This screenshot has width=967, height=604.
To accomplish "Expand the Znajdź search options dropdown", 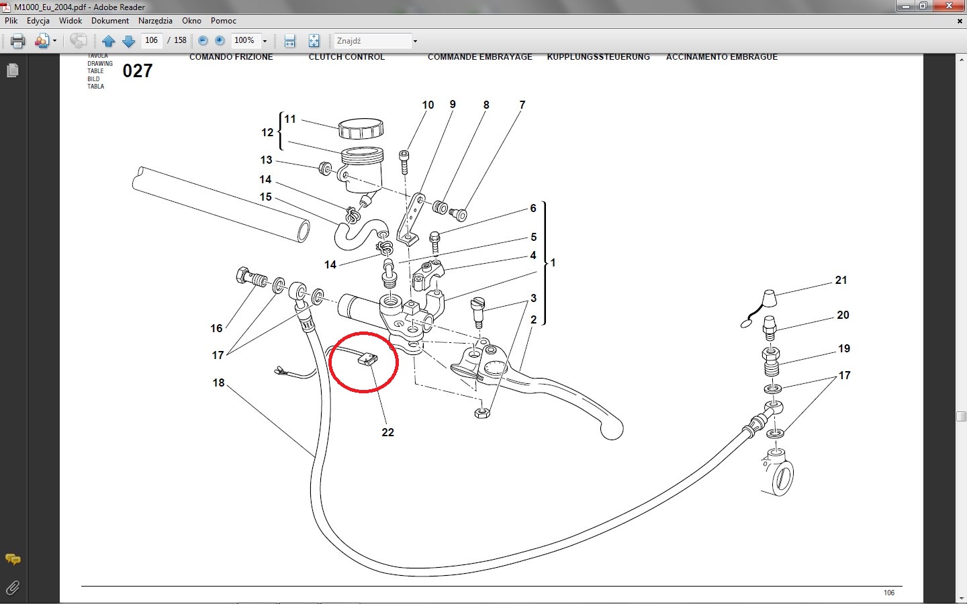I will click(415, 41).
